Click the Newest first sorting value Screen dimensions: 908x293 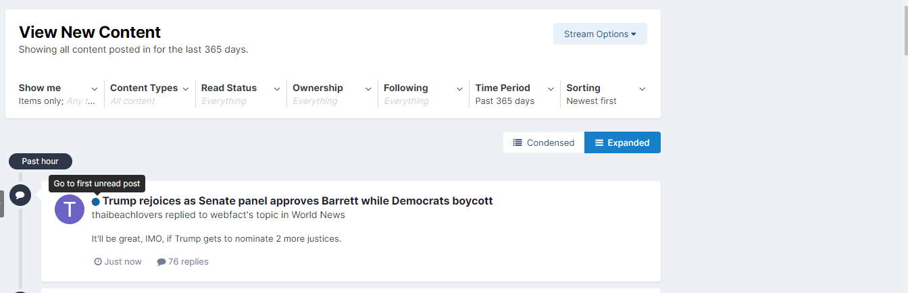pos(591,101)
